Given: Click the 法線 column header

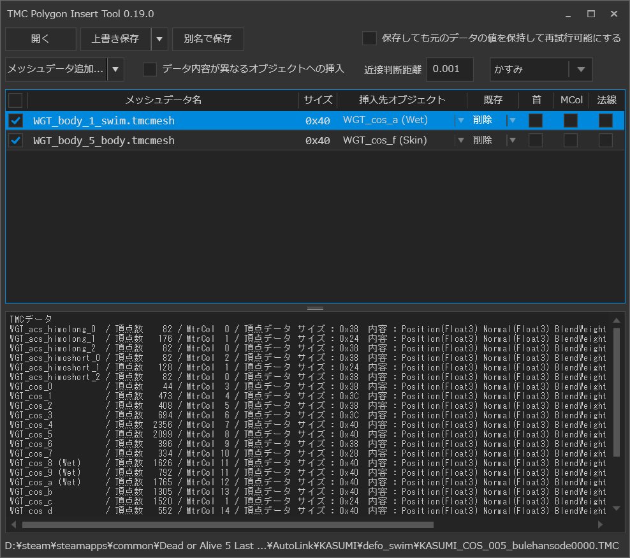Looking at the screenshot, I should [606, 100].
